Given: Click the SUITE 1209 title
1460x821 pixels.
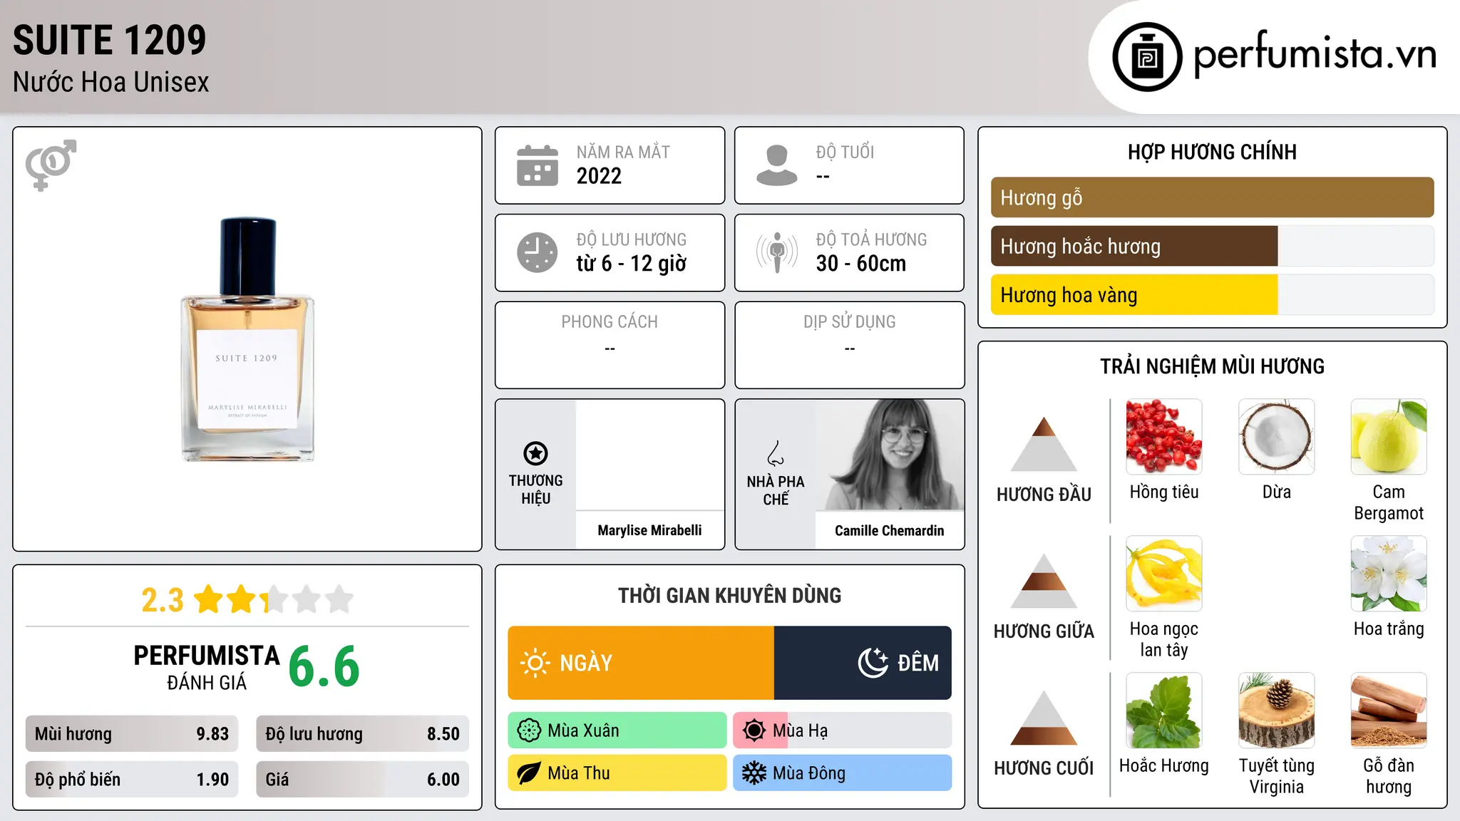Looking at the screenshot, I should pos(110,40).
